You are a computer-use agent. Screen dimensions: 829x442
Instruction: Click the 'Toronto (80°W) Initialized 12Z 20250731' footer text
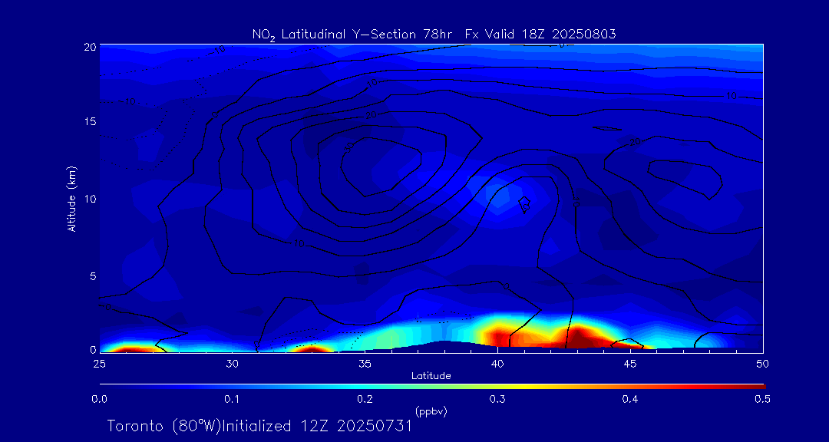pos(259,426)
